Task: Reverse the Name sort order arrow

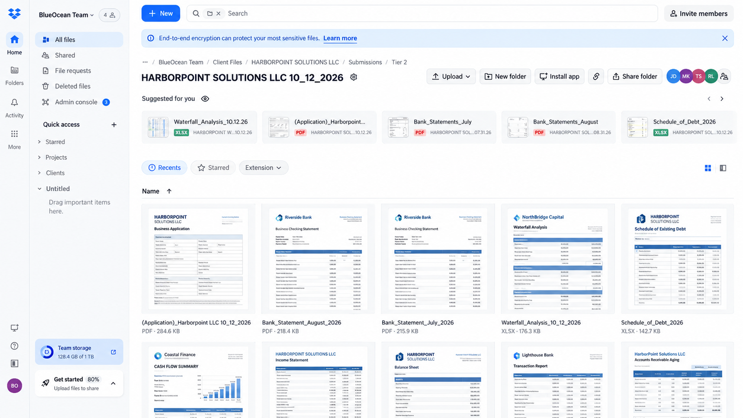Action: click(169, 191)
